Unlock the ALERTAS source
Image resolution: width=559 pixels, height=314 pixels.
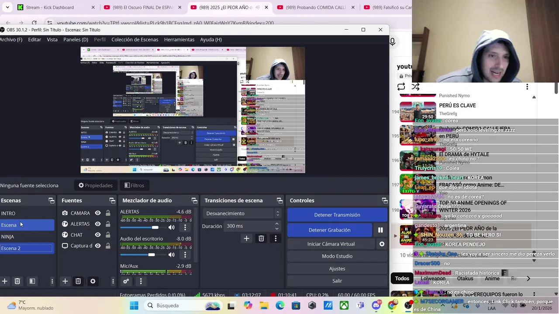(108, 224)
